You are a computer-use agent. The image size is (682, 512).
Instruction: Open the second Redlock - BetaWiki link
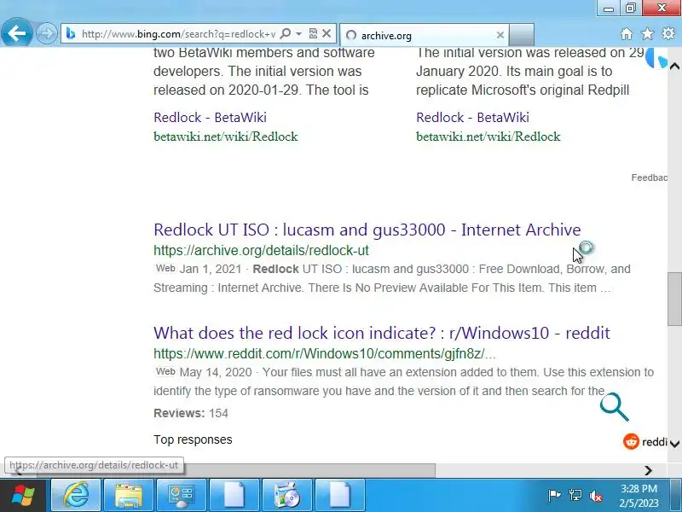pyautogui.click(x=472, y=118)
